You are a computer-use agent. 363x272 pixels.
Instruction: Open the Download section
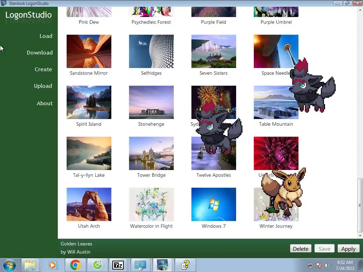tap(40, 53)
